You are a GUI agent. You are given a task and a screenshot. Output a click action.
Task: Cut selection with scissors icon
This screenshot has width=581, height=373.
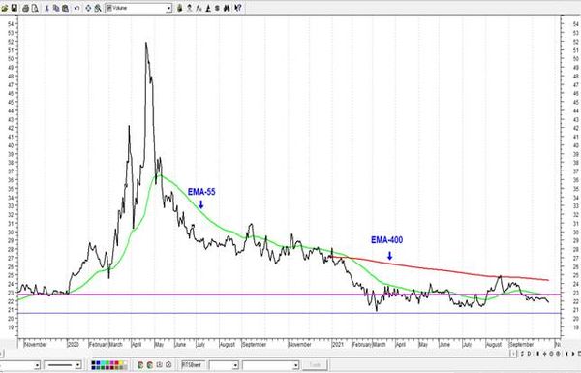pos(47,8)
